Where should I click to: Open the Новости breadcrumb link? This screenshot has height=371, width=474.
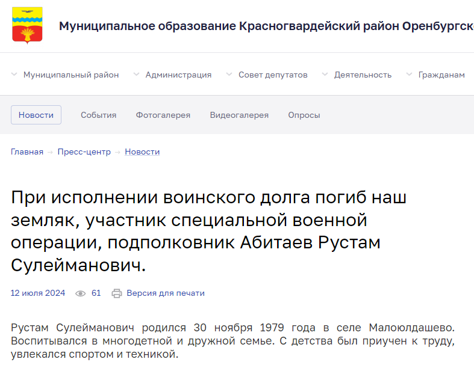point(142,152)
